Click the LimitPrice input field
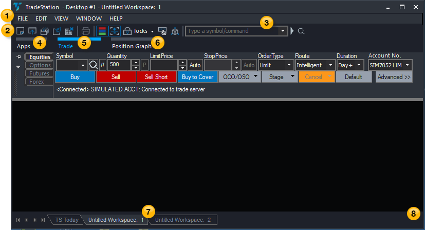425x230 pixels. click(164, 65)
